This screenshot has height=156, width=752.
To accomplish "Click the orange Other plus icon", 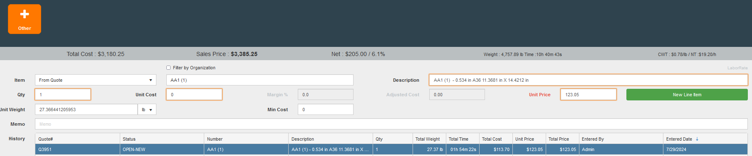I will click(25, 19).
